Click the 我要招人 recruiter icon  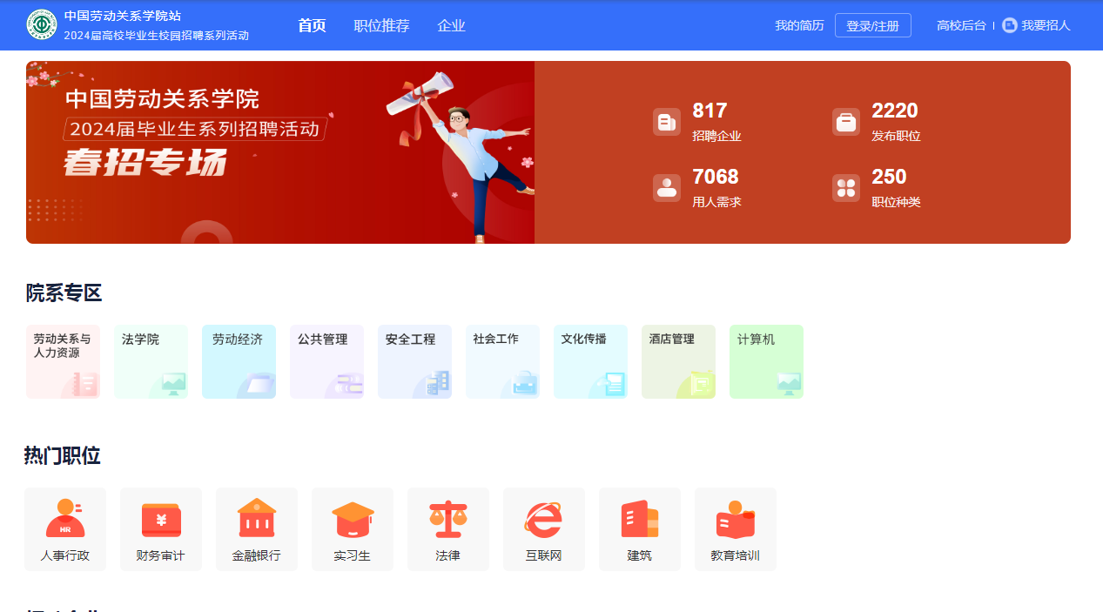click(x=1010, y=25)
